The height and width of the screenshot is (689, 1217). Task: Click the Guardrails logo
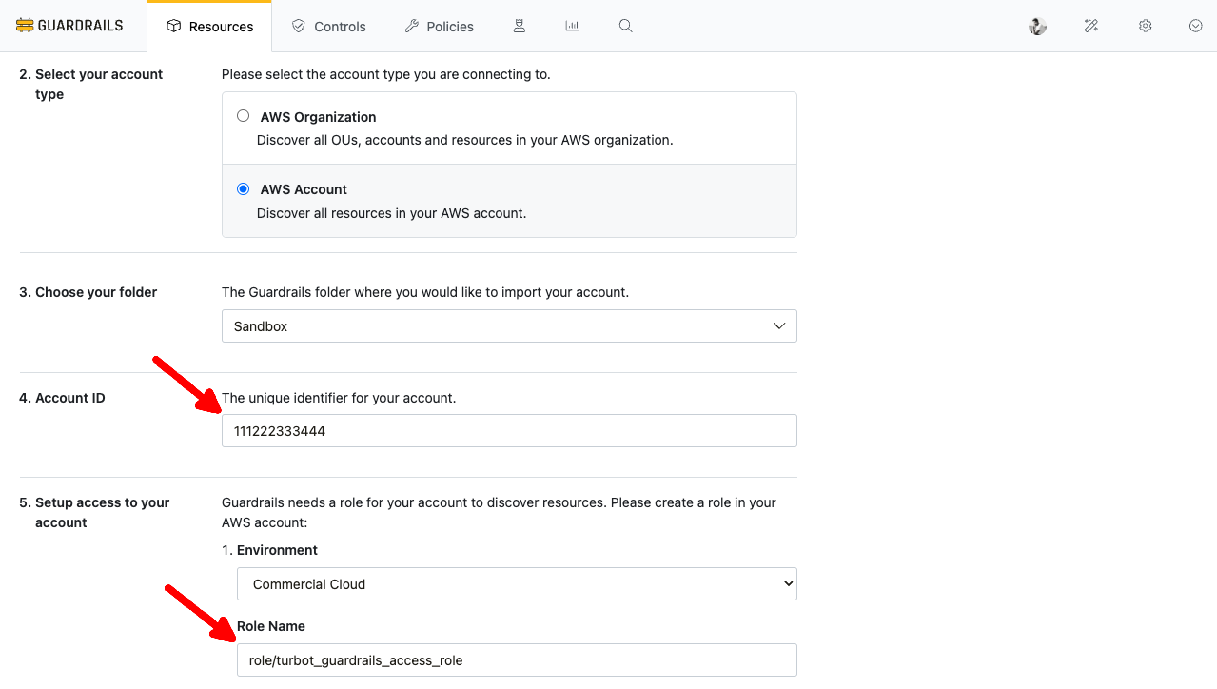tap(69, 26)
